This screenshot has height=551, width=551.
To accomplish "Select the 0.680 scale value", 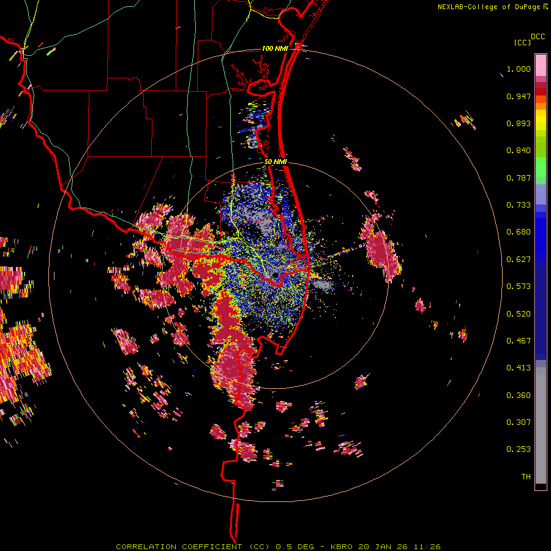I will 519,232.
